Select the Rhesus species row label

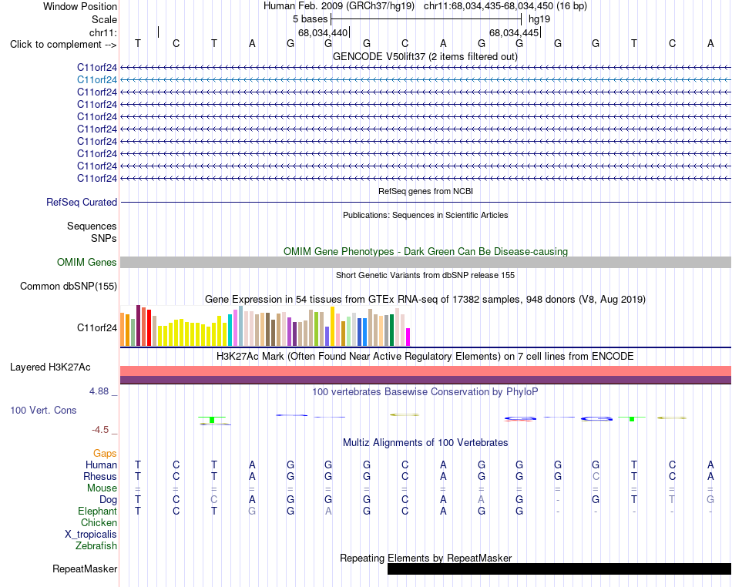coord(100,476)
